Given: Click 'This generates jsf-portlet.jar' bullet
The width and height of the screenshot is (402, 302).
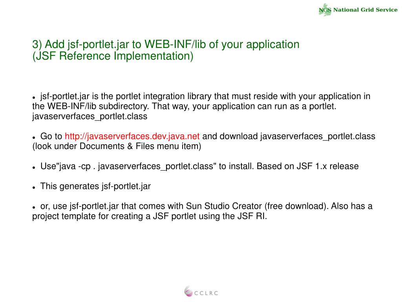Looking at the screenshot, I should (92, 186).
